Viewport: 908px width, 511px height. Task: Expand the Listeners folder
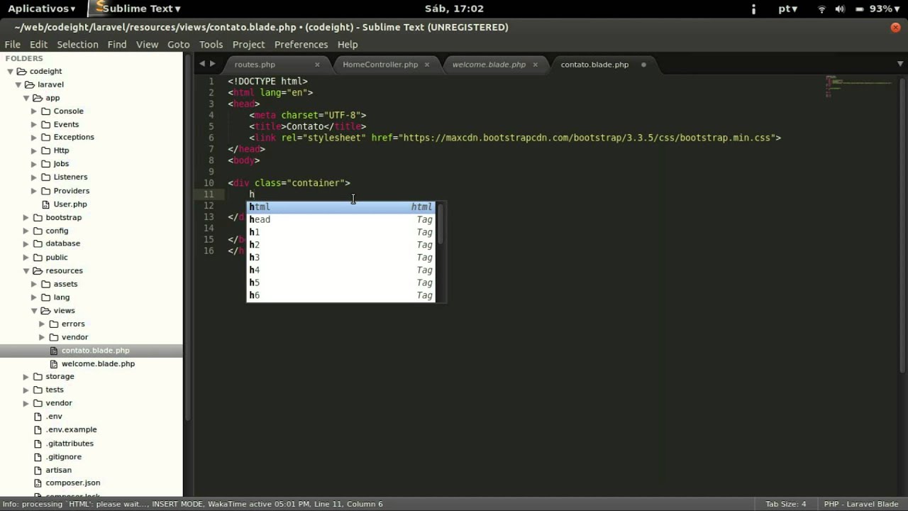coord(34,177)
